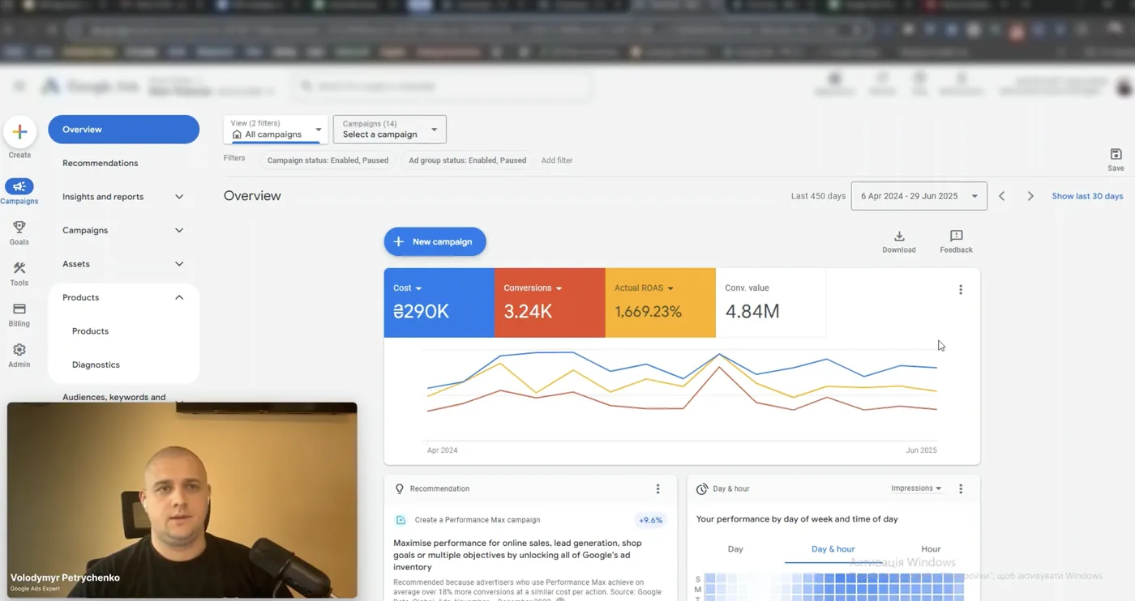Click the +9.6% recommendation badge
1135x601 pixels.
click(650, 520)
